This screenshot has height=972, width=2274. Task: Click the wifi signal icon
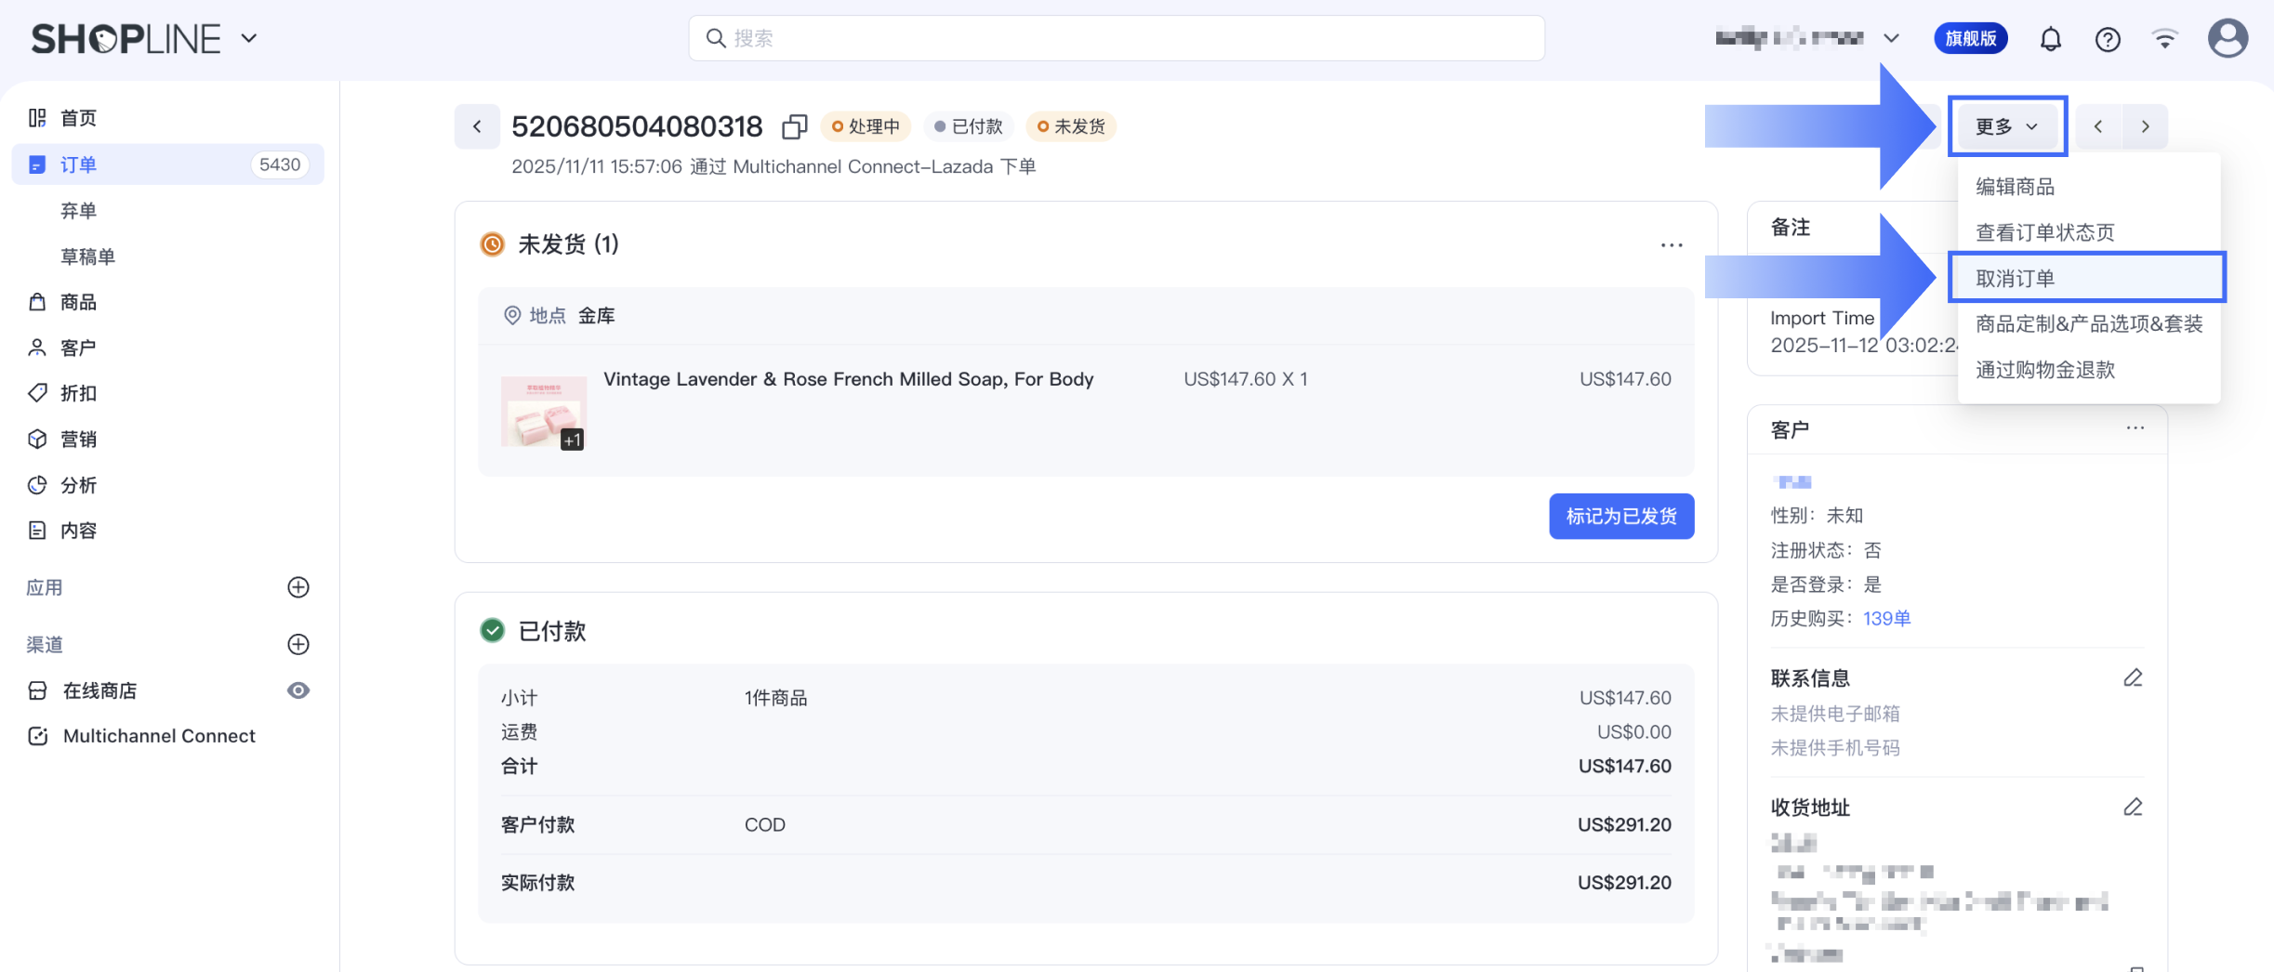[2164, 39]
